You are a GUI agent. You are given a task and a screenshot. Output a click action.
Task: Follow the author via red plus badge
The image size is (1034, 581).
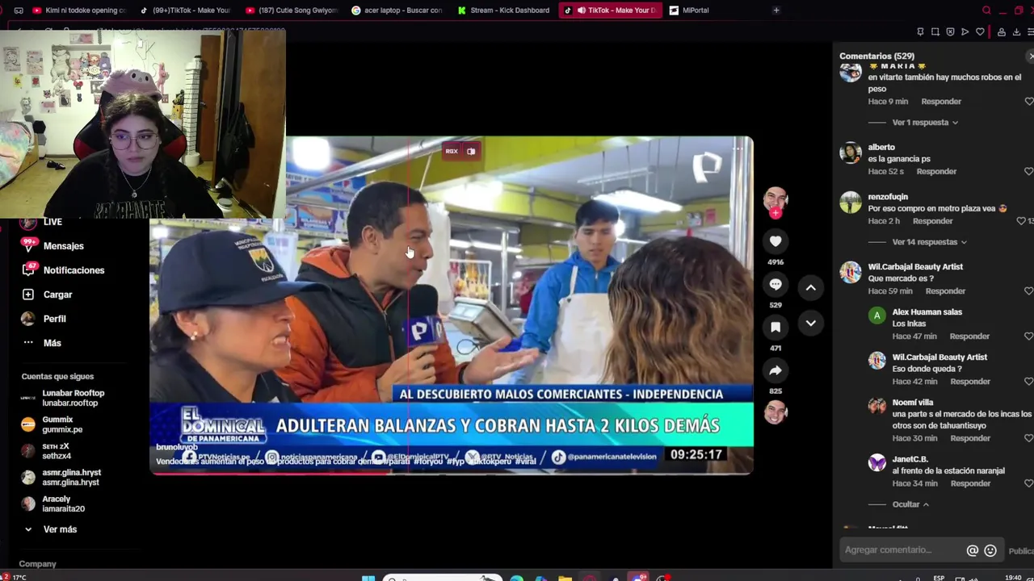[x=775, y=213]
